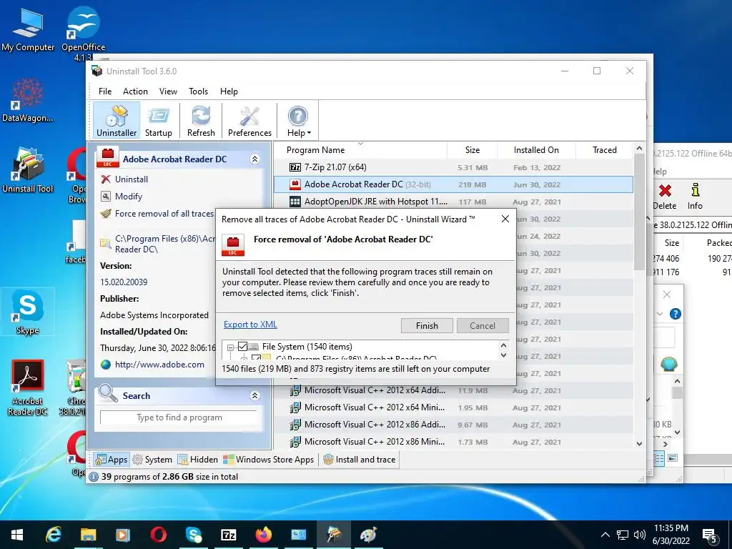The image size is (732, 549).
Task: Open Opera from the taskbar
Action: point(158,535)
